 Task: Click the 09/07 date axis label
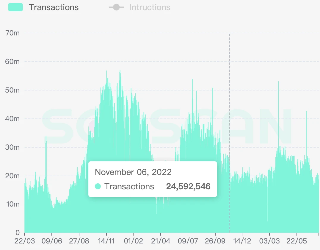tap(188, 240)
